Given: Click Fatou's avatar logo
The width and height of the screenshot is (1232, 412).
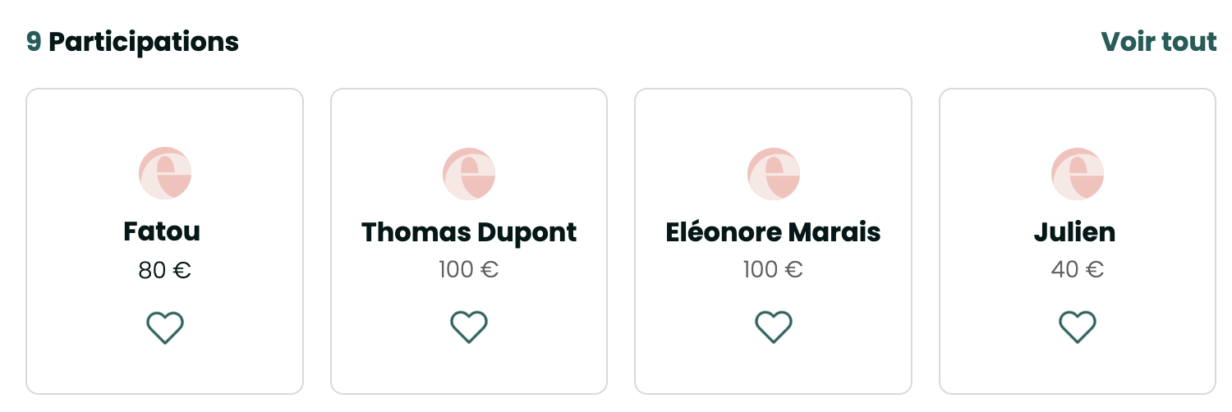Looking at the screenshot, I should [x=165, y=173].
